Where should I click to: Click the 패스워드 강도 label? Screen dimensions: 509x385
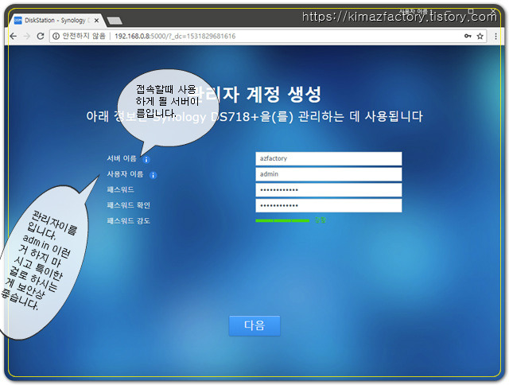click(x=129, y=221)
